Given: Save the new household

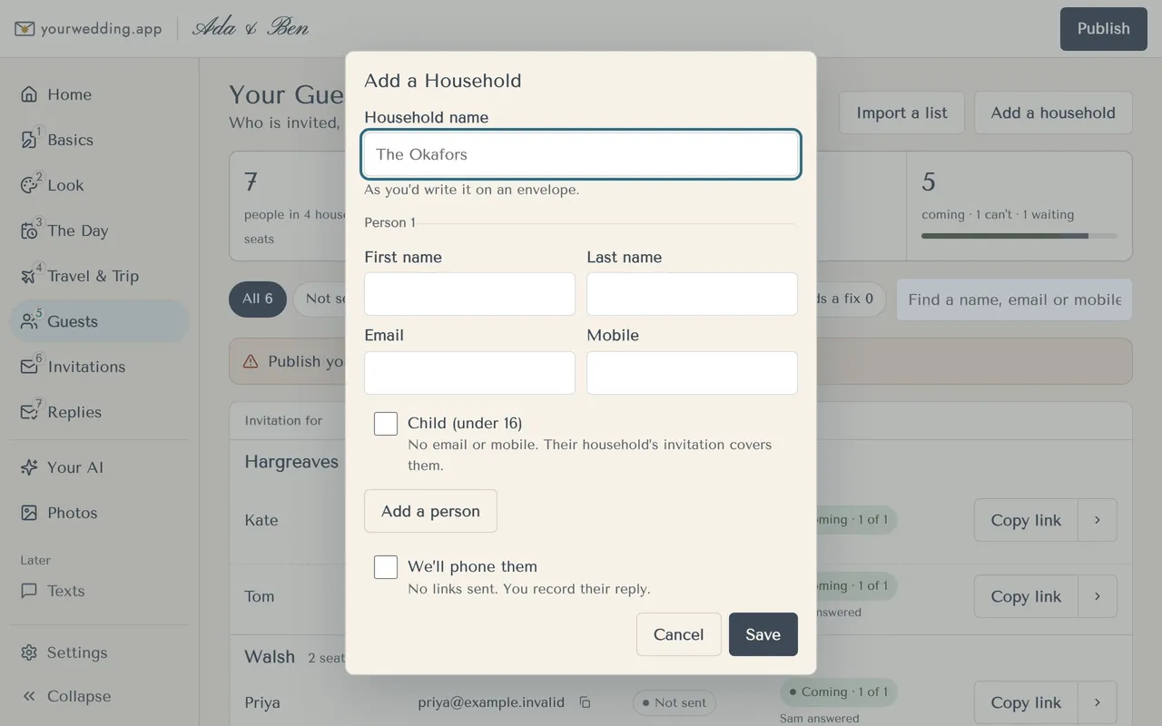Looking at the screenshot, I should pos(763,634).
